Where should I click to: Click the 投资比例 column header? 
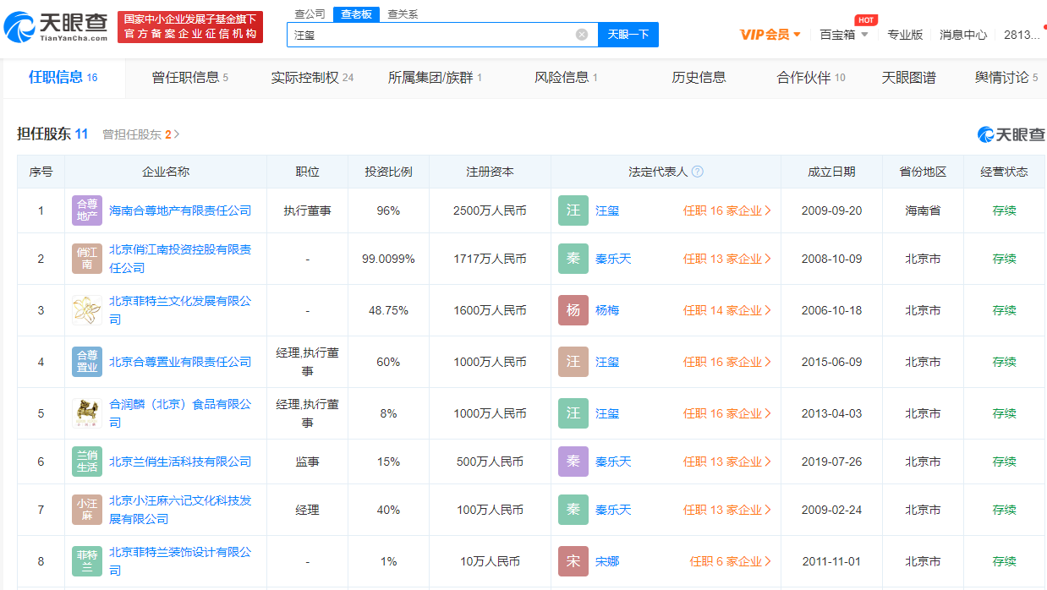tap(388, 172)
